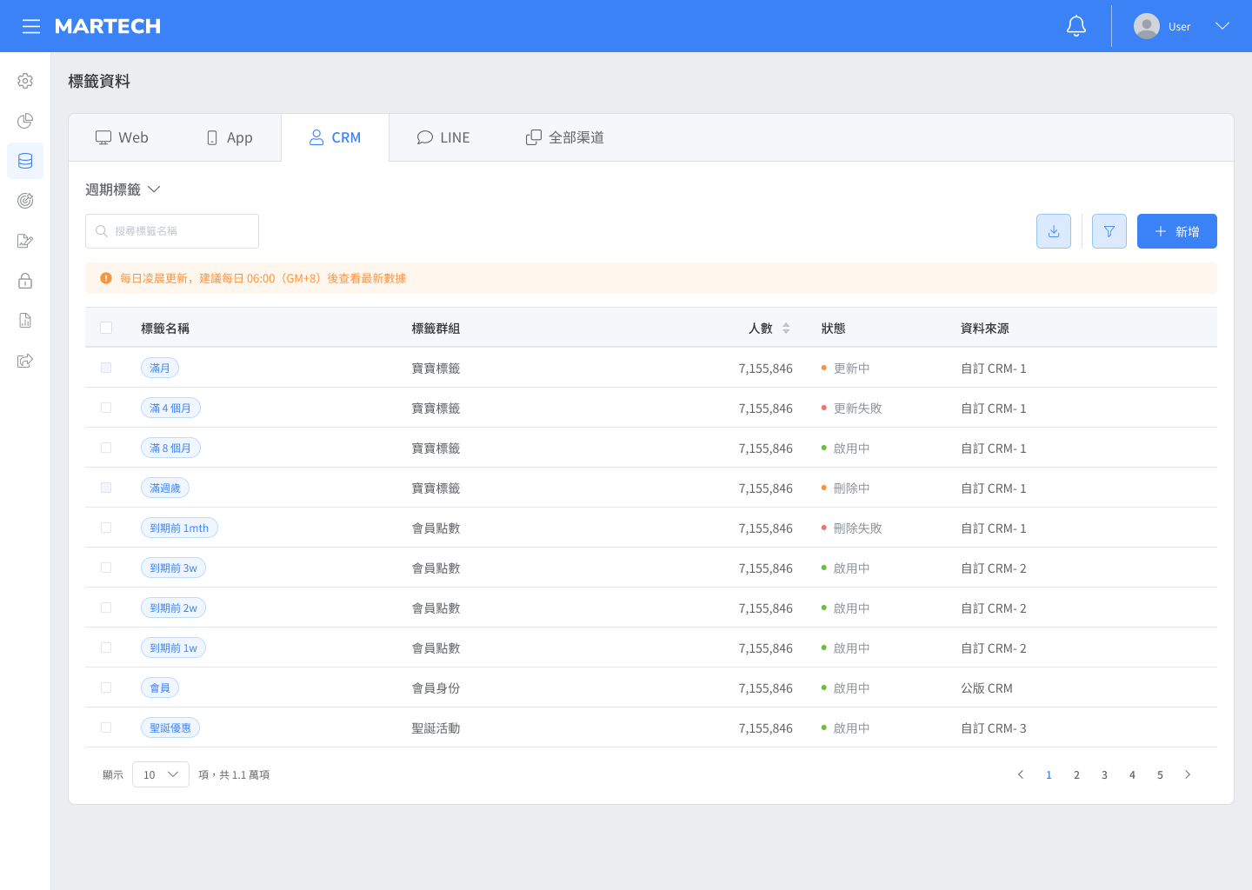Click the notification bell icon
Screen dimensions: 1252x890
point(1076,26)
